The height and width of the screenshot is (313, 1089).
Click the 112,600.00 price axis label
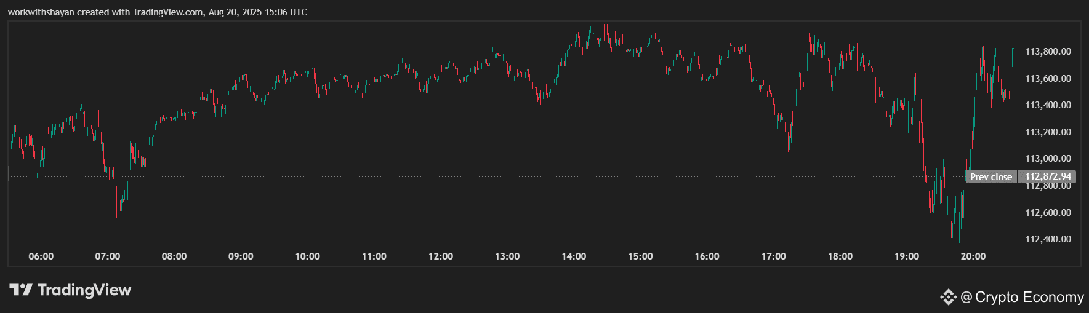click(x=1048, y=213)
